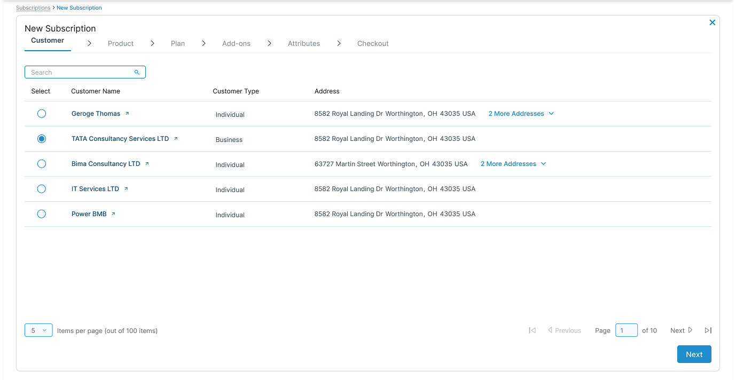Open TATA Consultancy Services external link icon
Image resolution: width=736 pixels, height=380 pixels.
tap(176, 139)
